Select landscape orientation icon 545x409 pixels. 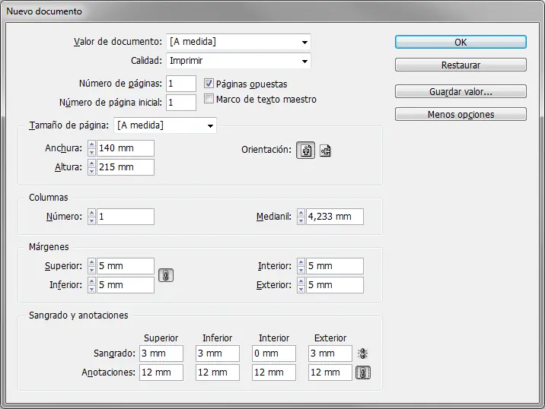[x=325, y=151]
